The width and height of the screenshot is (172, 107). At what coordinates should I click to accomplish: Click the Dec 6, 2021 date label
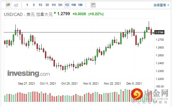134,83
